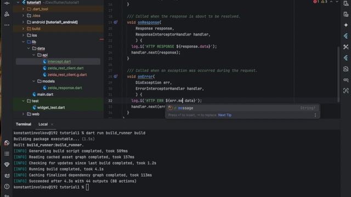
Task: Open the upper Flutter logo tool window
Action: (x=346, y=36)
